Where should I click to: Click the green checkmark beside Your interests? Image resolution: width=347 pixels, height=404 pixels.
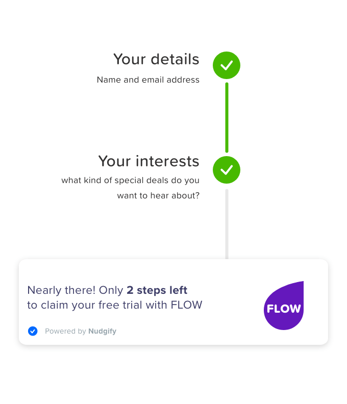pyautogui.click(x=226, y=170)
